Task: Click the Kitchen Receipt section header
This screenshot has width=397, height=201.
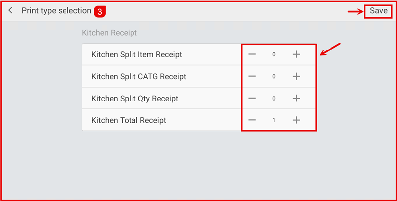Action: [109, 33]
